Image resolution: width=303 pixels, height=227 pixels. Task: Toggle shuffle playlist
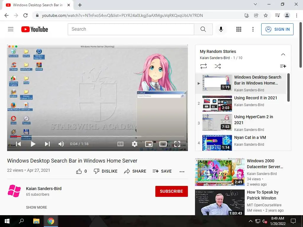coord(217,66)
